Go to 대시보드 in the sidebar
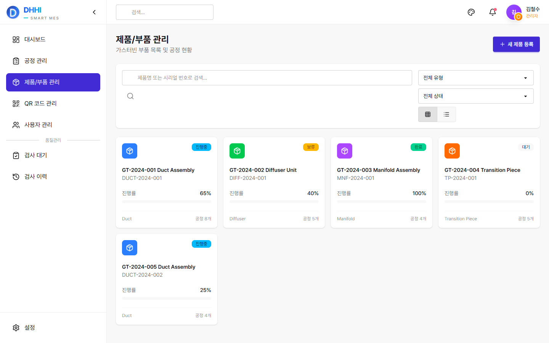The image size is (549, 343). point(53,40)
